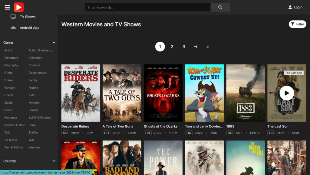The image size is (310, 175).
Task: Select the Adventure genre
Action: (x=11, y=58)
